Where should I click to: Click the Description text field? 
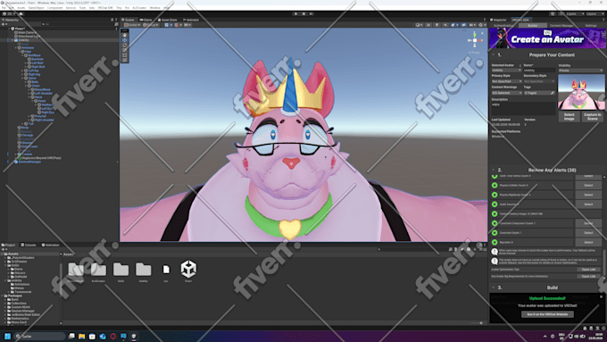point(523,108)
